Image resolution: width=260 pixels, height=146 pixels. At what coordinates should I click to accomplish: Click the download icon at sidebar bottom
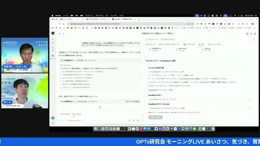coord(53,123)
